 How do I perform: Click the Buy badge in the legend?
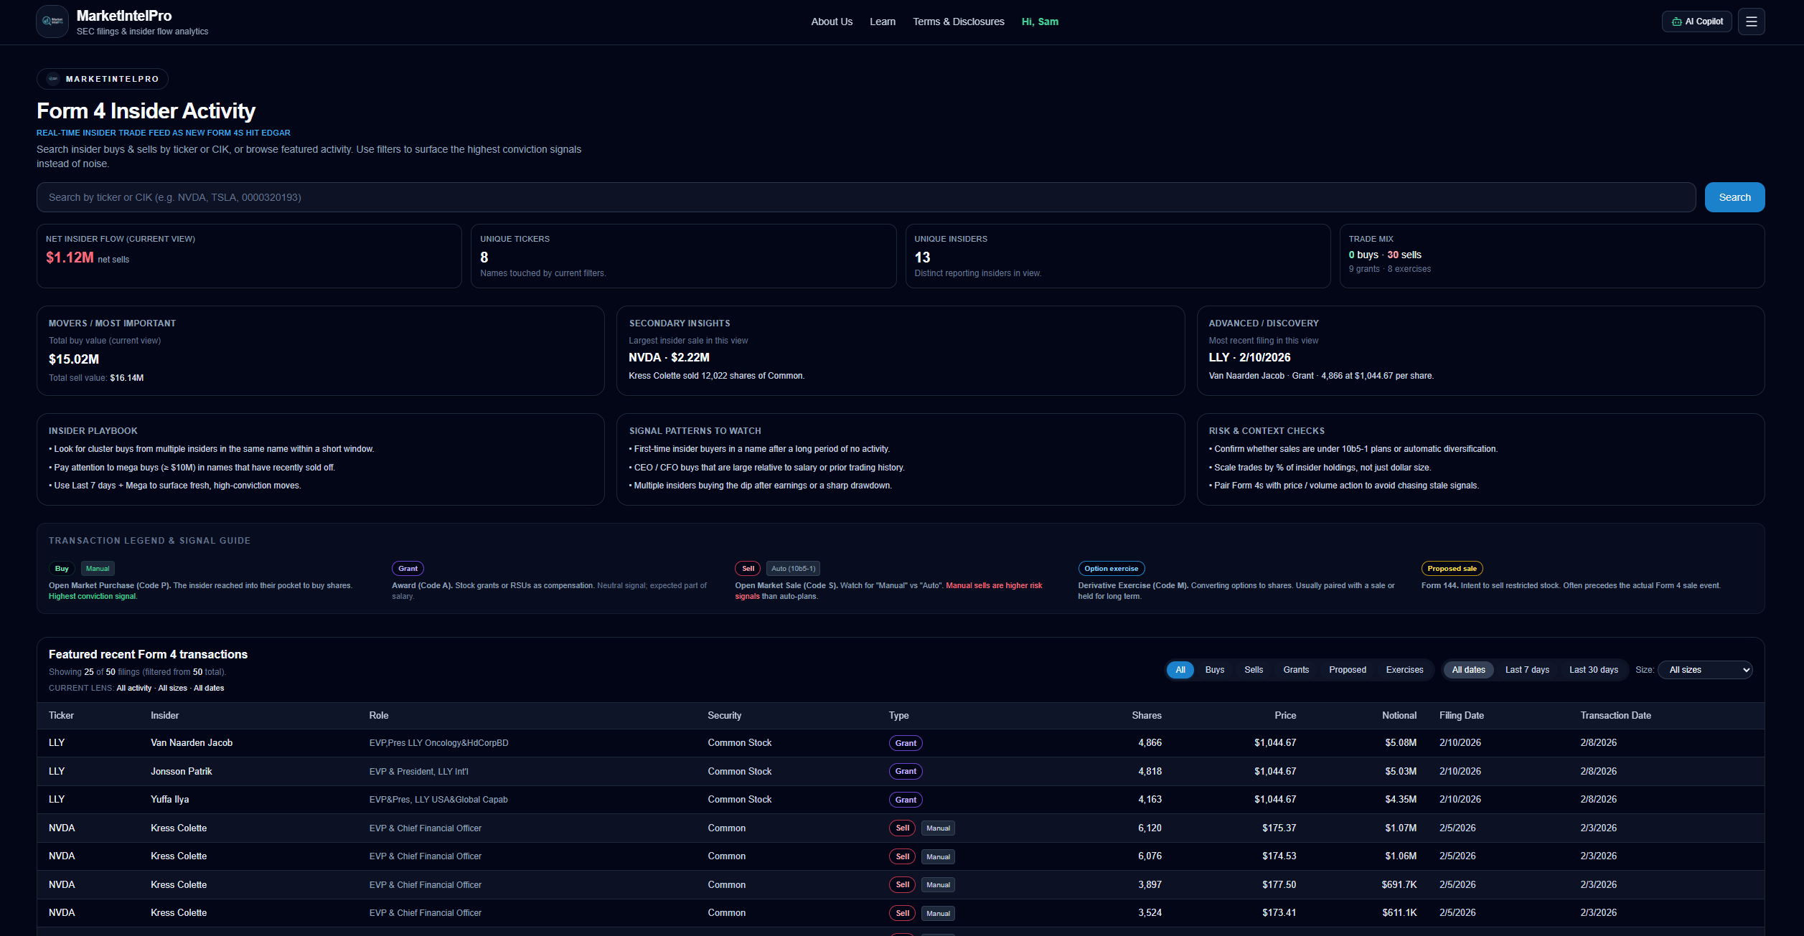point(62,569)
